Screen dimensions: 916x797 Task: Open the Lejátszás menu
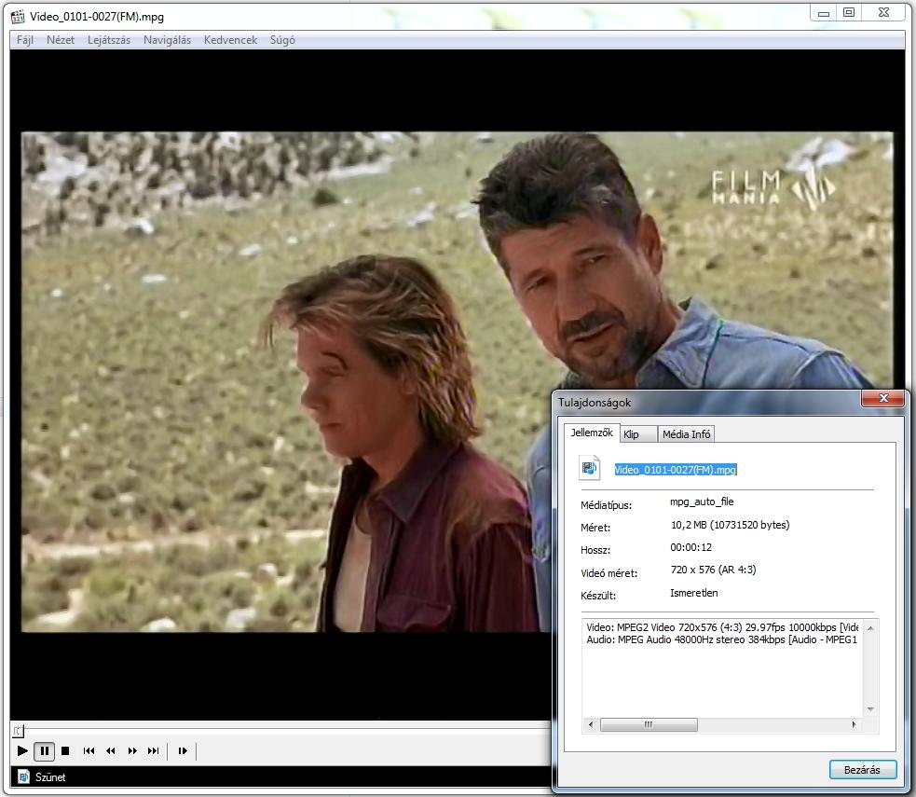(x=109, y=40)
